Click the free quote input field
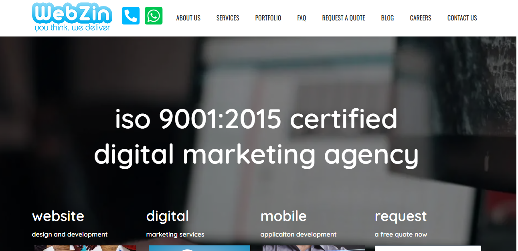The height and width of the screenshot is (251, 518). click(427, 248)
